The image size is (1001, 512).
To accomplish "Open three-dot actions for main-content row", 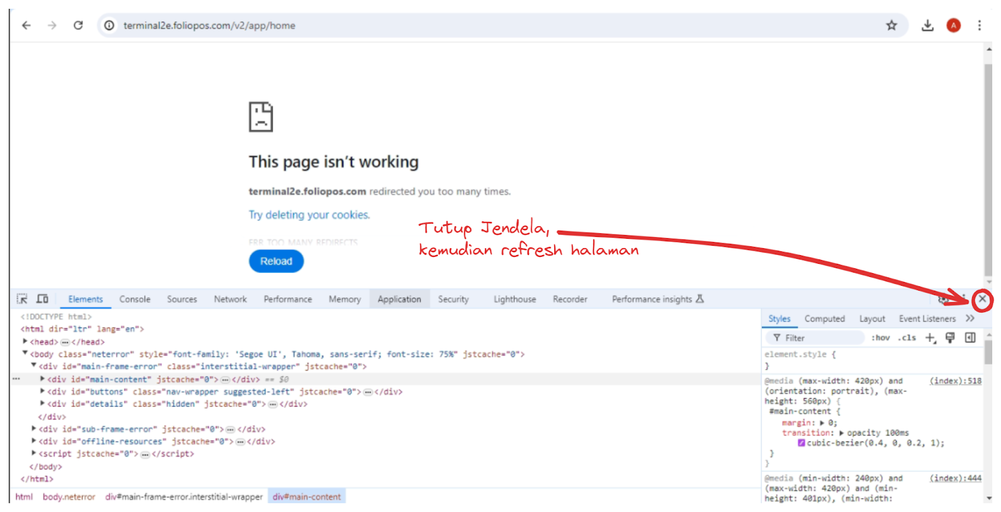I will 16,379.
